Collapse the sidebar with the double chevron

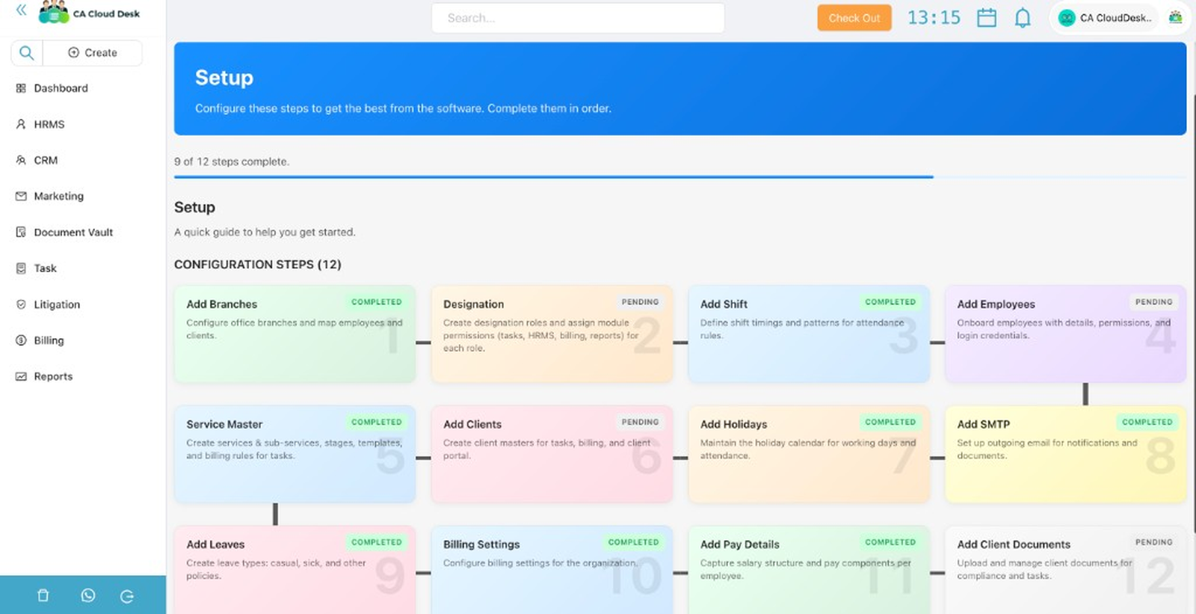pyautogui.click(x=21, y=10)
